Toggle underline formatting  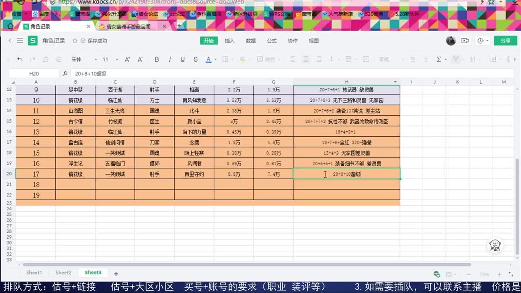[x=182, y=59]
